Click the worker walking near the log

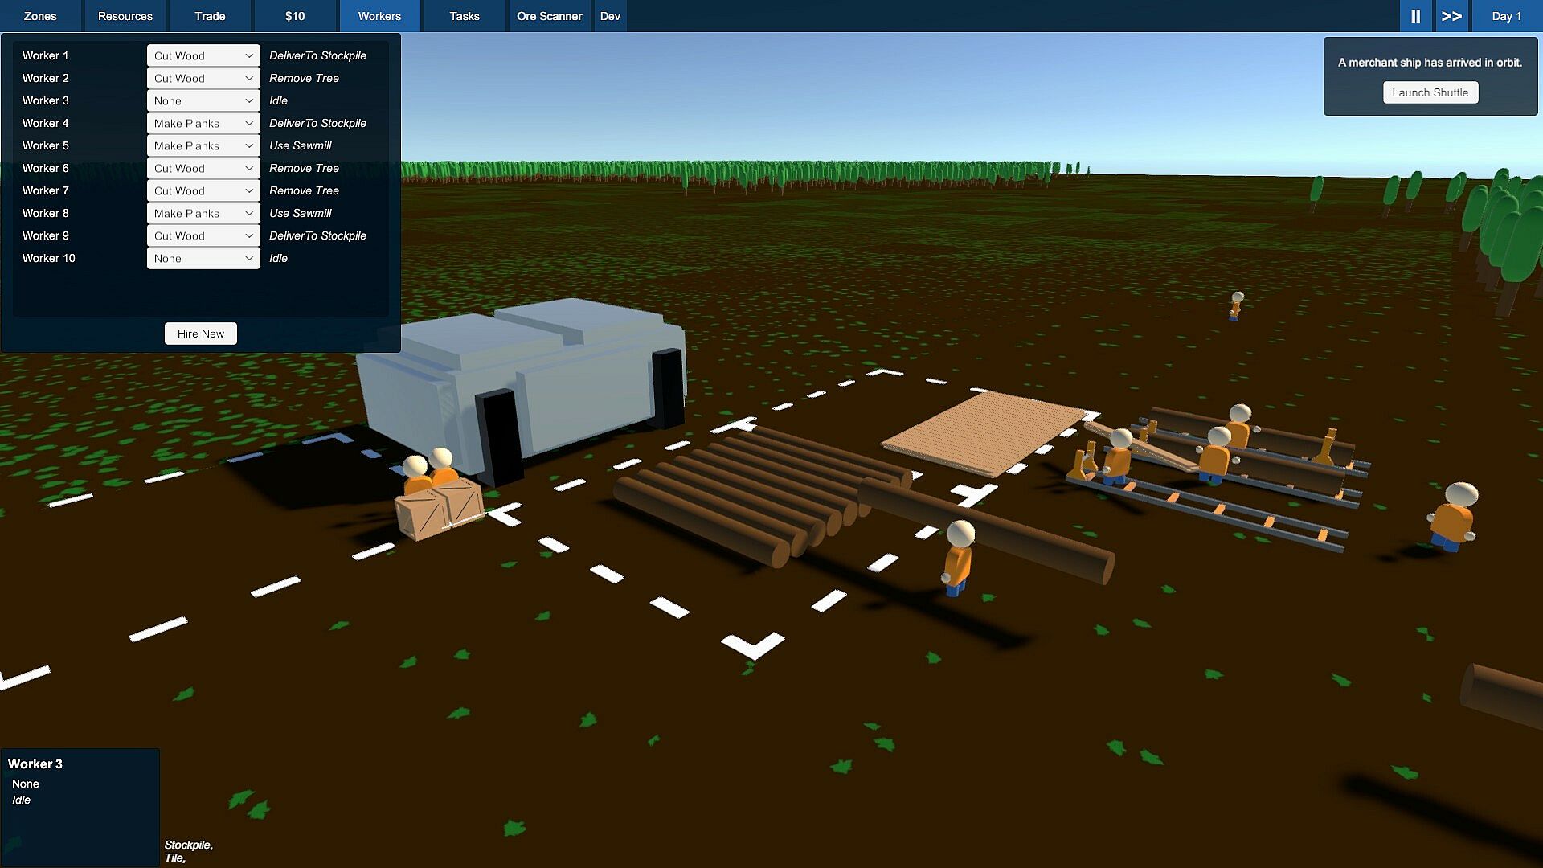pyautogui.click(x=958, y=559)
